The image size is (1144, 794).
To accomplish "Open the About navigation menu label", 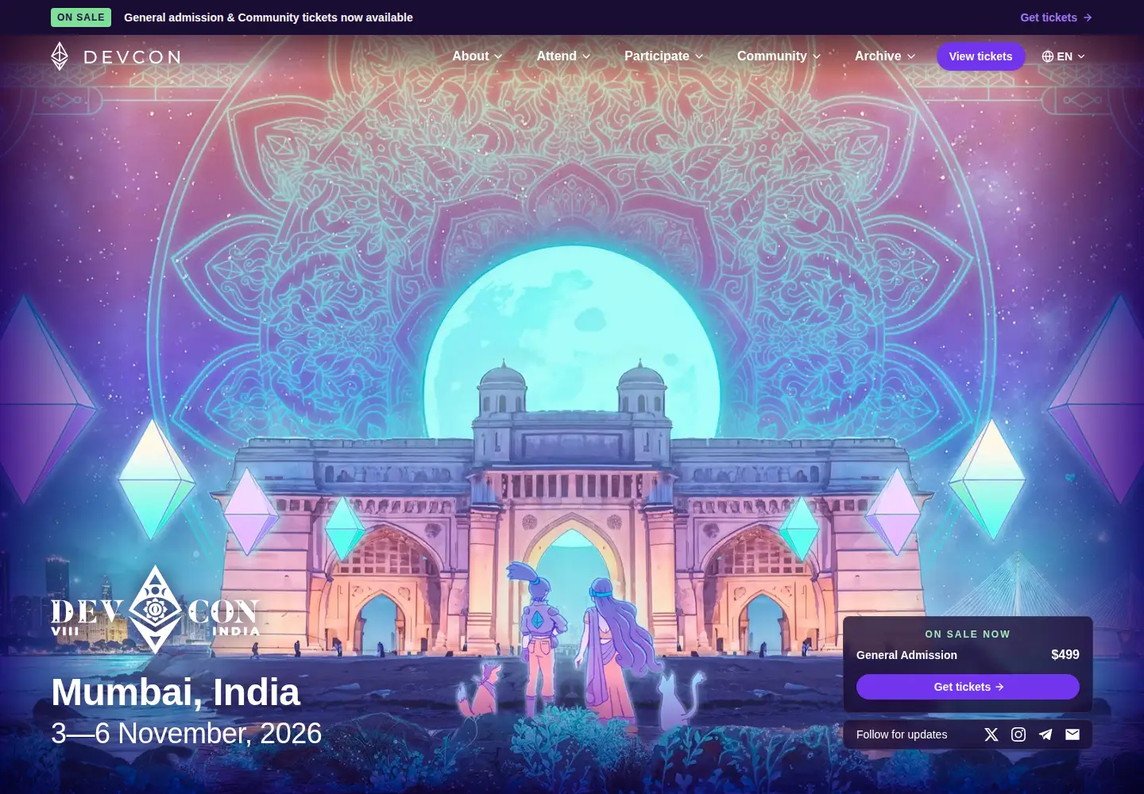I will (x=470, y=56).
